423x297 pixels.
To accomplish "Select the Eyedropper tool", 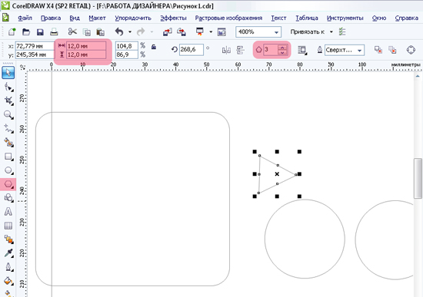I will click(8, 253).
